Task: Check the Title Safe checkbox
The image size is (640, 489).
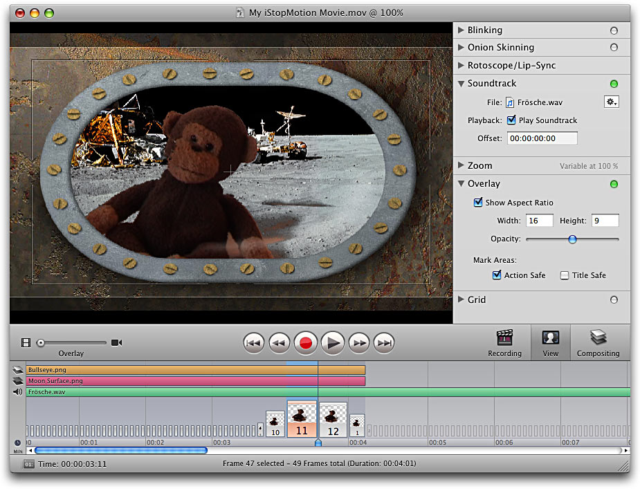Action: (565, 275)
